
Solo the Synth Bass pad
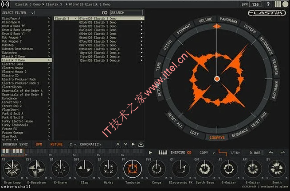[x=195, y=178]
